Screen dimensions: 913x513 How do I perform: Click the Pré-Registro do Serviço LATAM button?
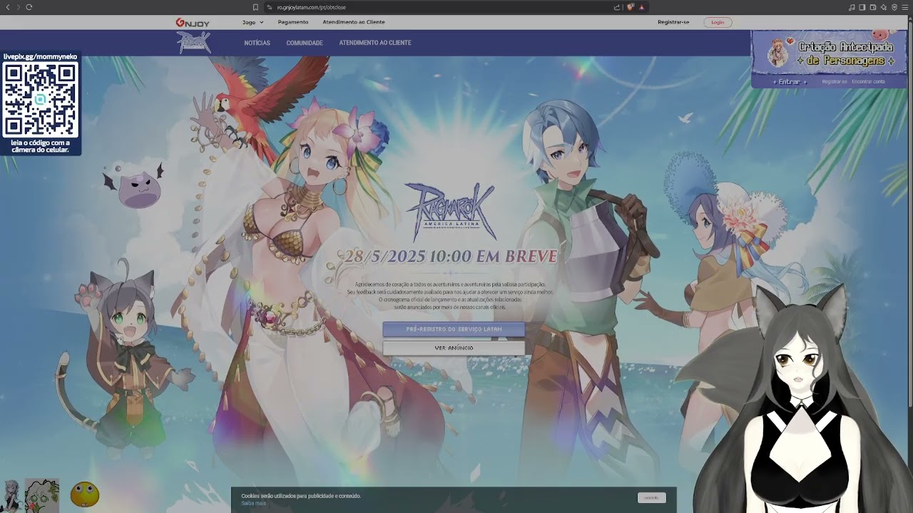454,329
